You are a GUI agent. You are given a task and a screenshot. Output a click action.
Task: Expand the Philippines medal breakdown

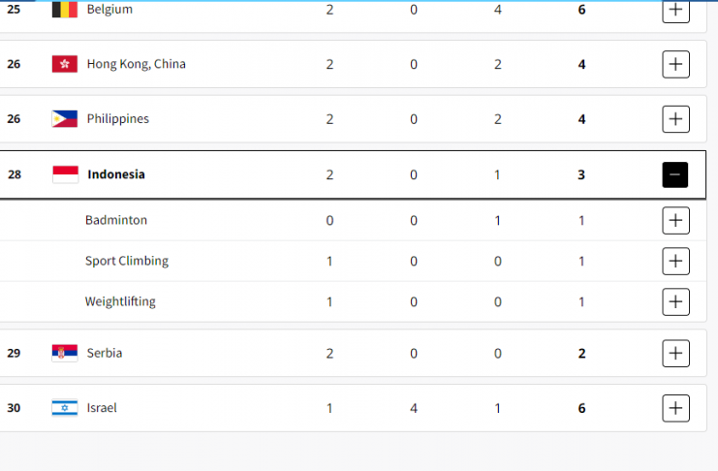[675, 119]
